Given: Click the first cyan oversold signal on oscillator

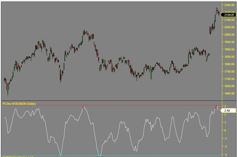Looking at the screenshot, I should click(x=60, y=154).
